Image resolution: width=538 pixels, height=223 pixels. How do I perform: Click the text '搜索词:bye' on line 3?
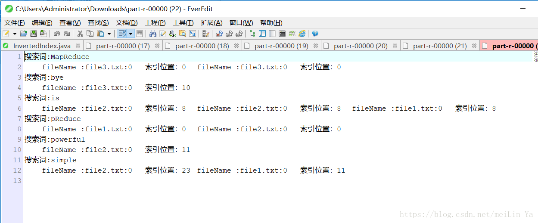pyautogui.click(x=44, y=77)
